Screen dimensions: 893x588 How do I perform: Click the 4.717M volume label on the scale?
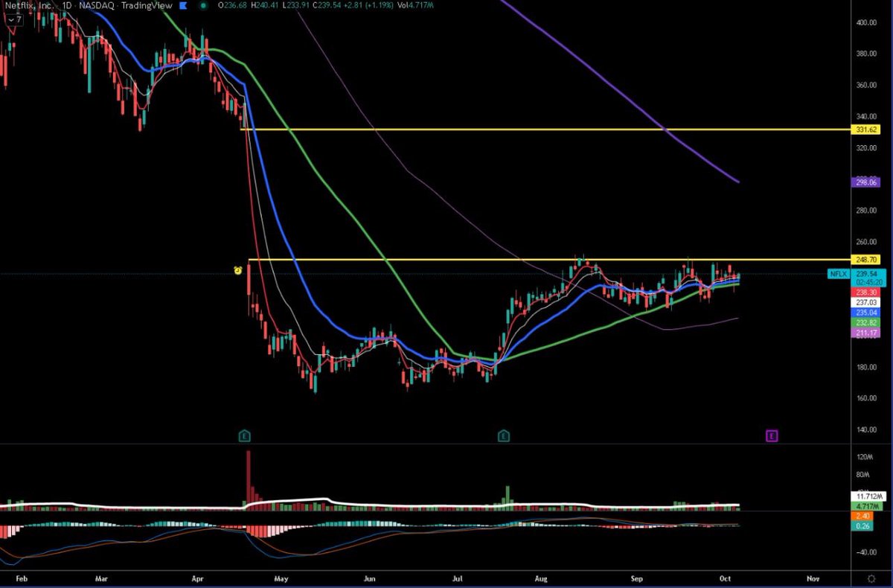(866, 506)
